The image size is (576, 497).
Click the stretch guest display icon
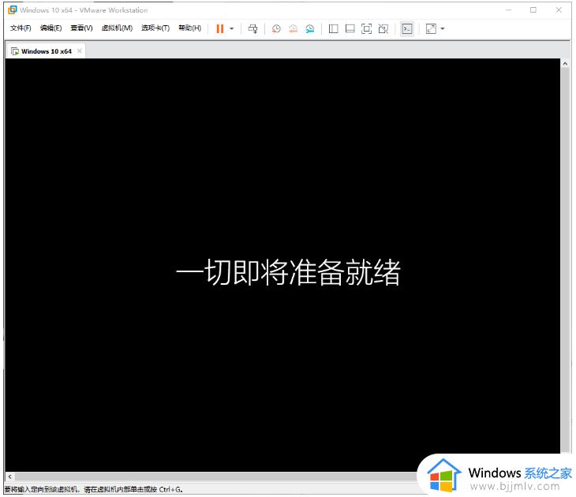tap(431, 28)
